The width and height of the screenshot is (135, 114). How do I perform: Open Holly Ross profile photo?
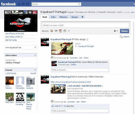coord(9,97)
